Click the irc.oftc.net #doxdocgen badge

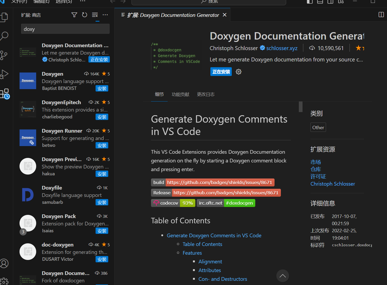click(226, 203)
